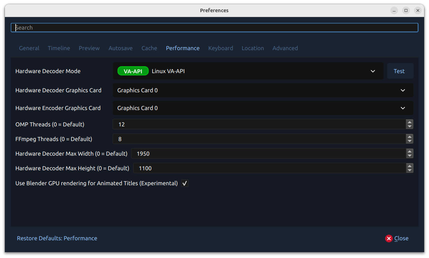Viewport: 429px width, 258px height.
Task: Open the Autosave tab
Action: tap(121, 48)
